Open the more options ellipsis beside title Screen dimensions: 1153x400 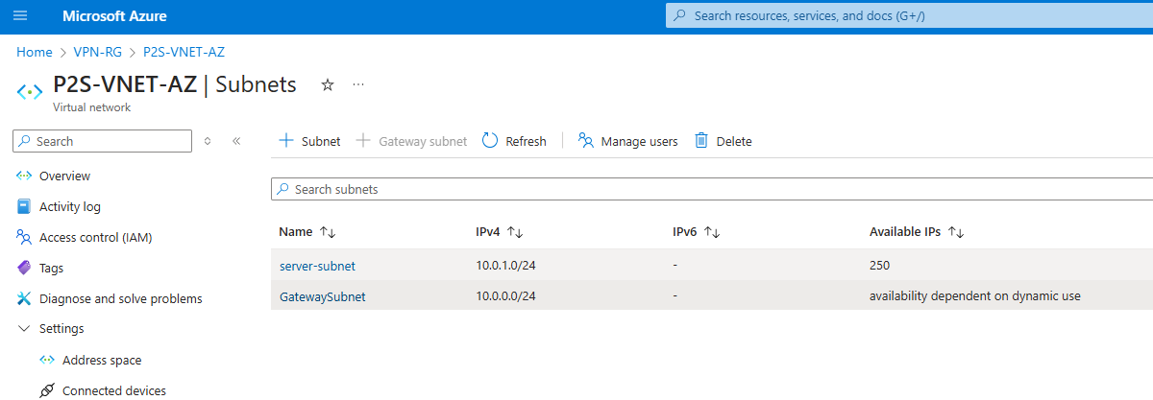pos(358,84)
